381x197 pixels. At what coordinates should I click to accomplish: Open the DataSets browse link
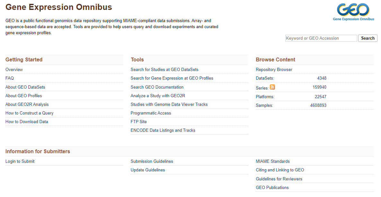[265, 78]
